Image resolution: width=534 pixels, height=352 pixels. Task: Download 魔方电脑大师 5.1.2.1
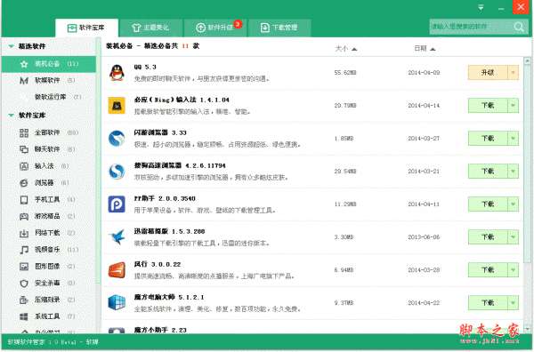click(x=488, y=303)
